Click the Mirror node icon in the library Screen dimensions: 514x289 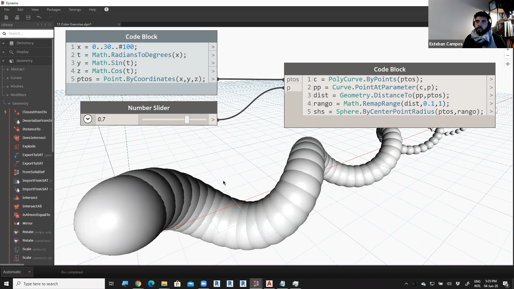(x=17, y=223)
